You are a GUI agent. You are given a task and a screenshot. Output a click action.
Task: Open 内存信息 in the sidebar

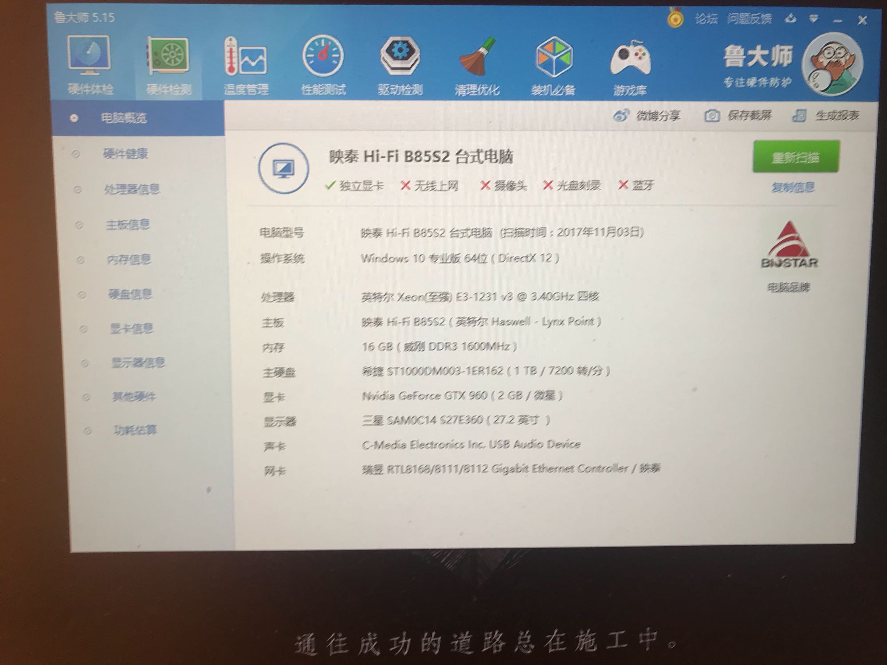(129, 259)
